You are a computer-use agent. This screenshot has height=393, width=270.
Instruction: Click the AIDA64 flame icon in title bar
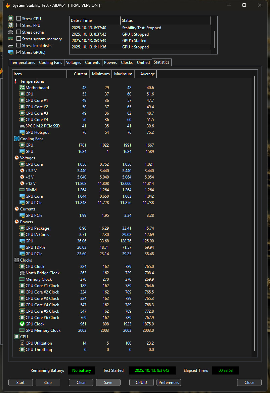[x=8, y=5]
